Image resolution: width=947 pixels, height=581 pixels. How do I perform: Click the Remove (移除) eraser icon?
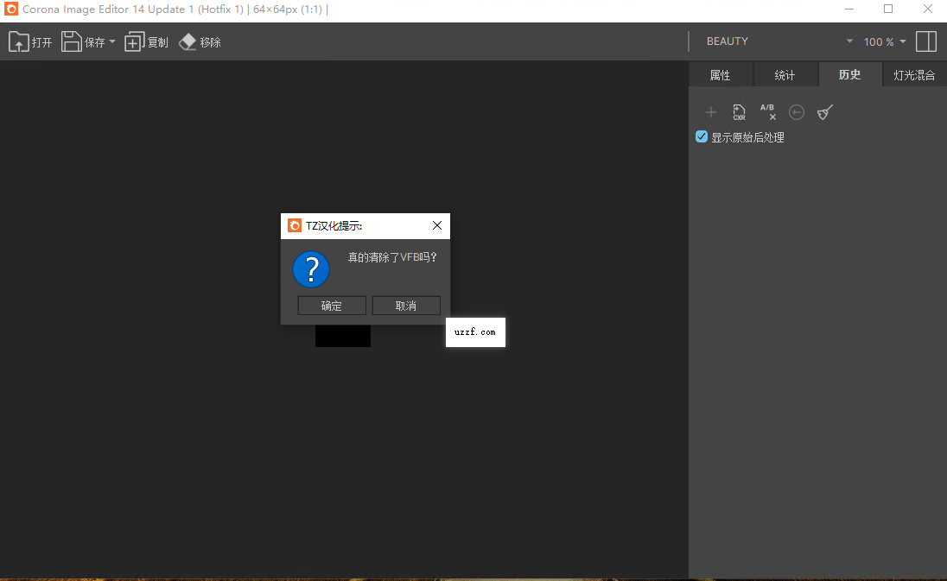187,41
